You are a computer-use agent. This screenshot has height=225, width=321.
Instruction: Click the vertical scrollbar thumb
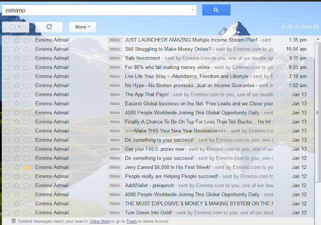coord(318,112)
